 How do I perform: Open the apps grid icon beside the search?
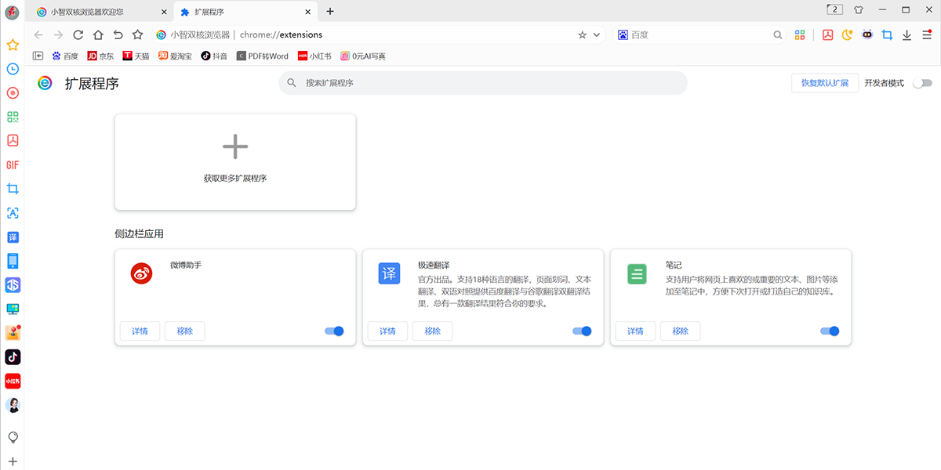pyautogui.click(x=799, y=34)
